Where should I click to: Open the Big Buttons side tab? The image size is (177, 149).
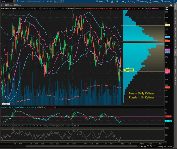click(x=175, y=44)
